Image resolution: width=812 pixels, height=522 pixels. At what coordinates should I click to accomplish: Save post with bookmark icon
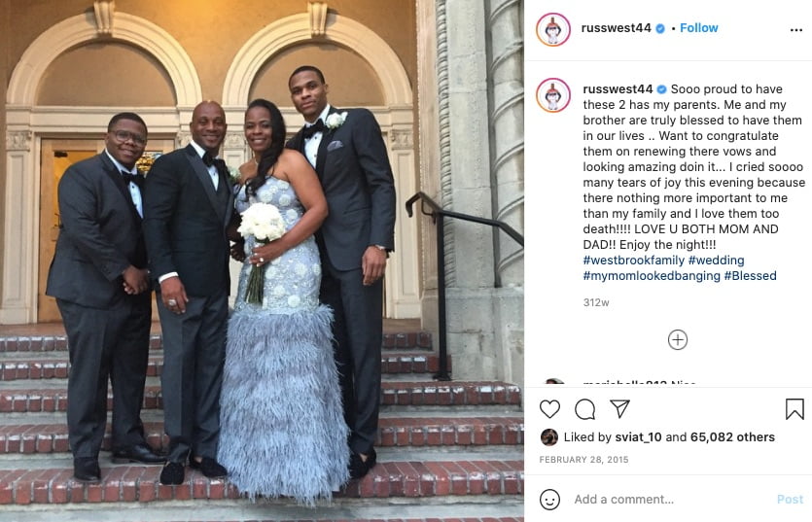coord(794,409)
